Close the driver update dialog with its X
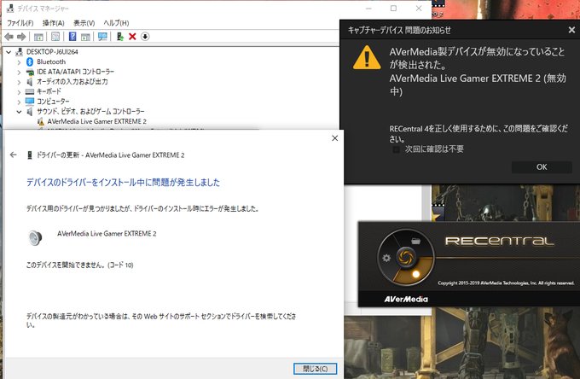This screenshot has width=580, height=379. pyautogui.click(x=334, y=138)
